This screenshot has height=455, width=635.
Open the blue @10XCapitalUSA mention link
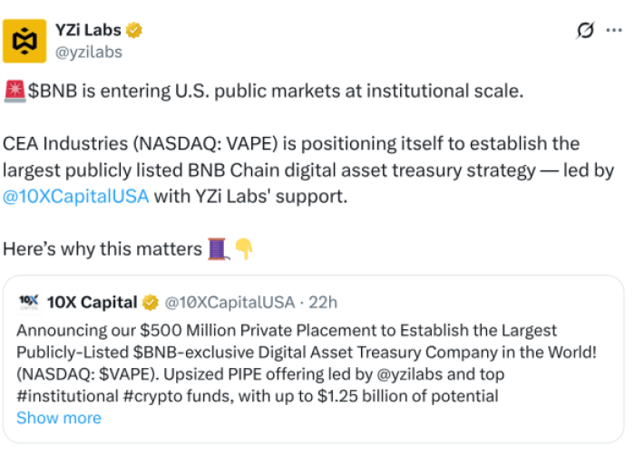76,196
